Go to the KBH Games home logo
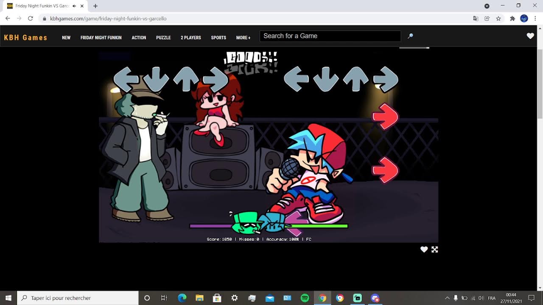This screenshot has width=543, height=305. tap(25, 37)
